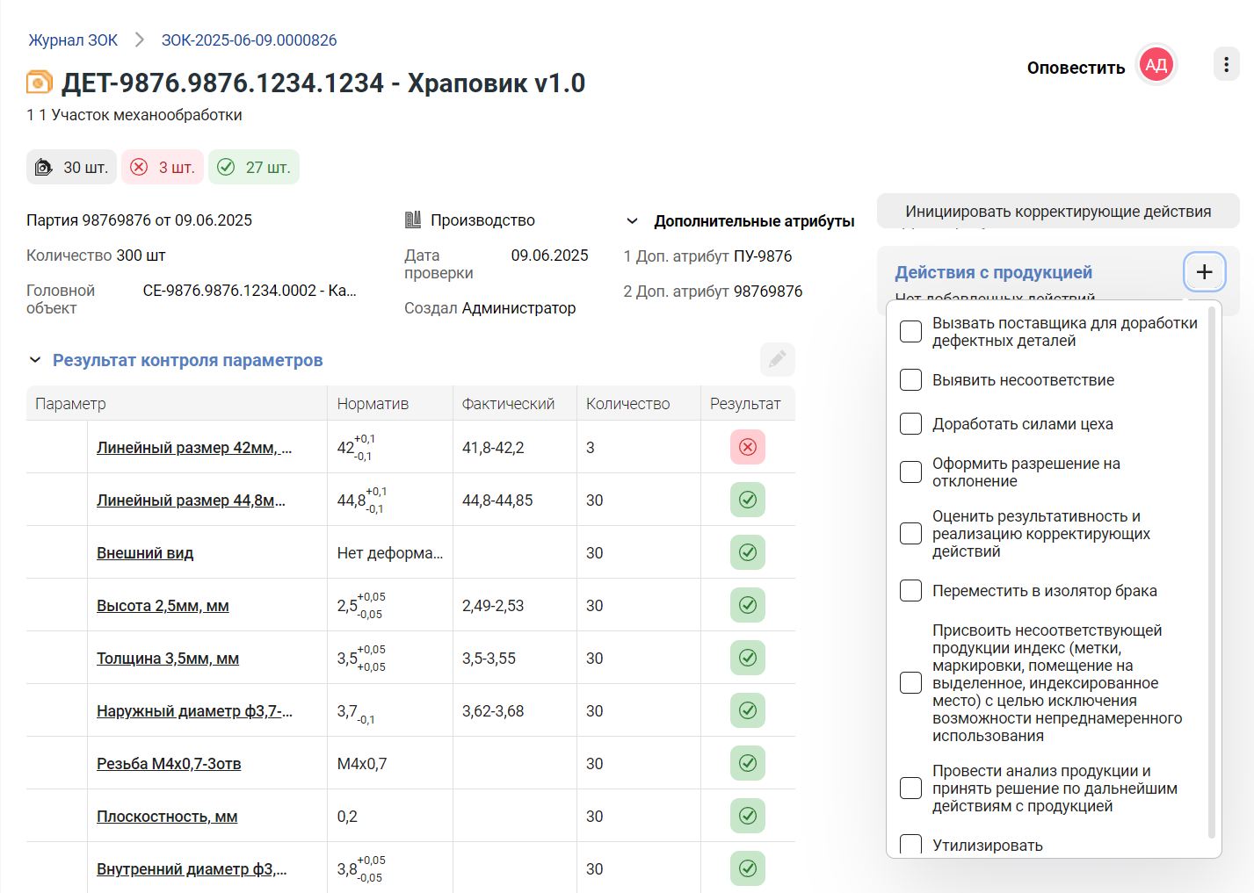Open breadcrumb ЗОК-2025-06-09.0000826

tap(249, 40)
